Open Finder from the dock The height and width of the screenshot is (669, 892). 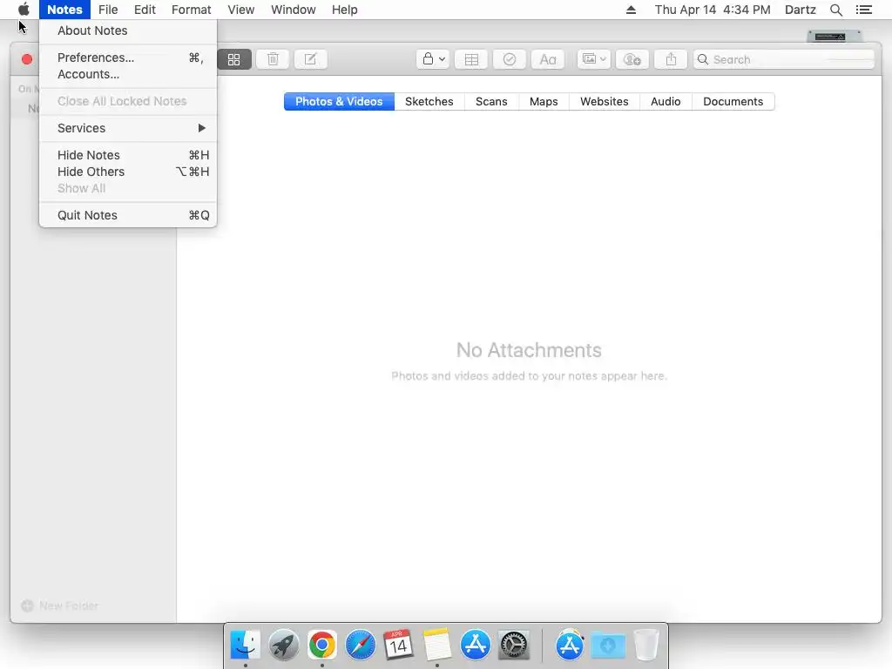pyautogui.click(x=245, y=645)
